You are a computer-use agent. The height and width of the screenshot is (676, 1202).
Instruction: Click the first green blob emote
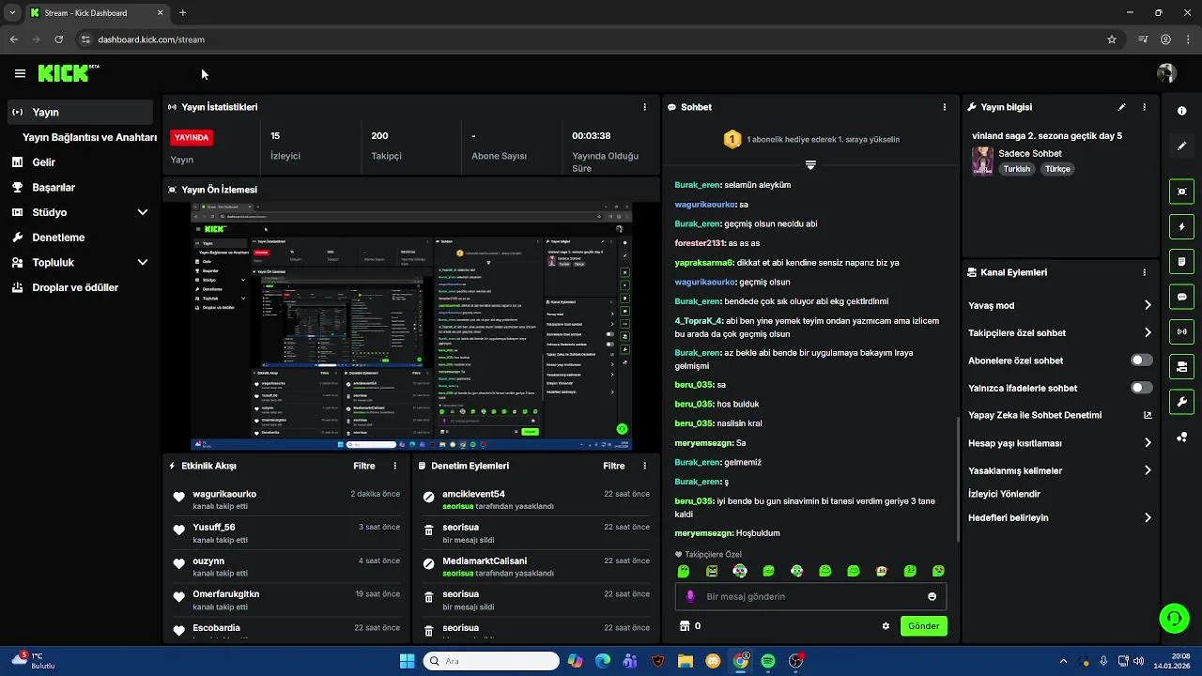684,571
